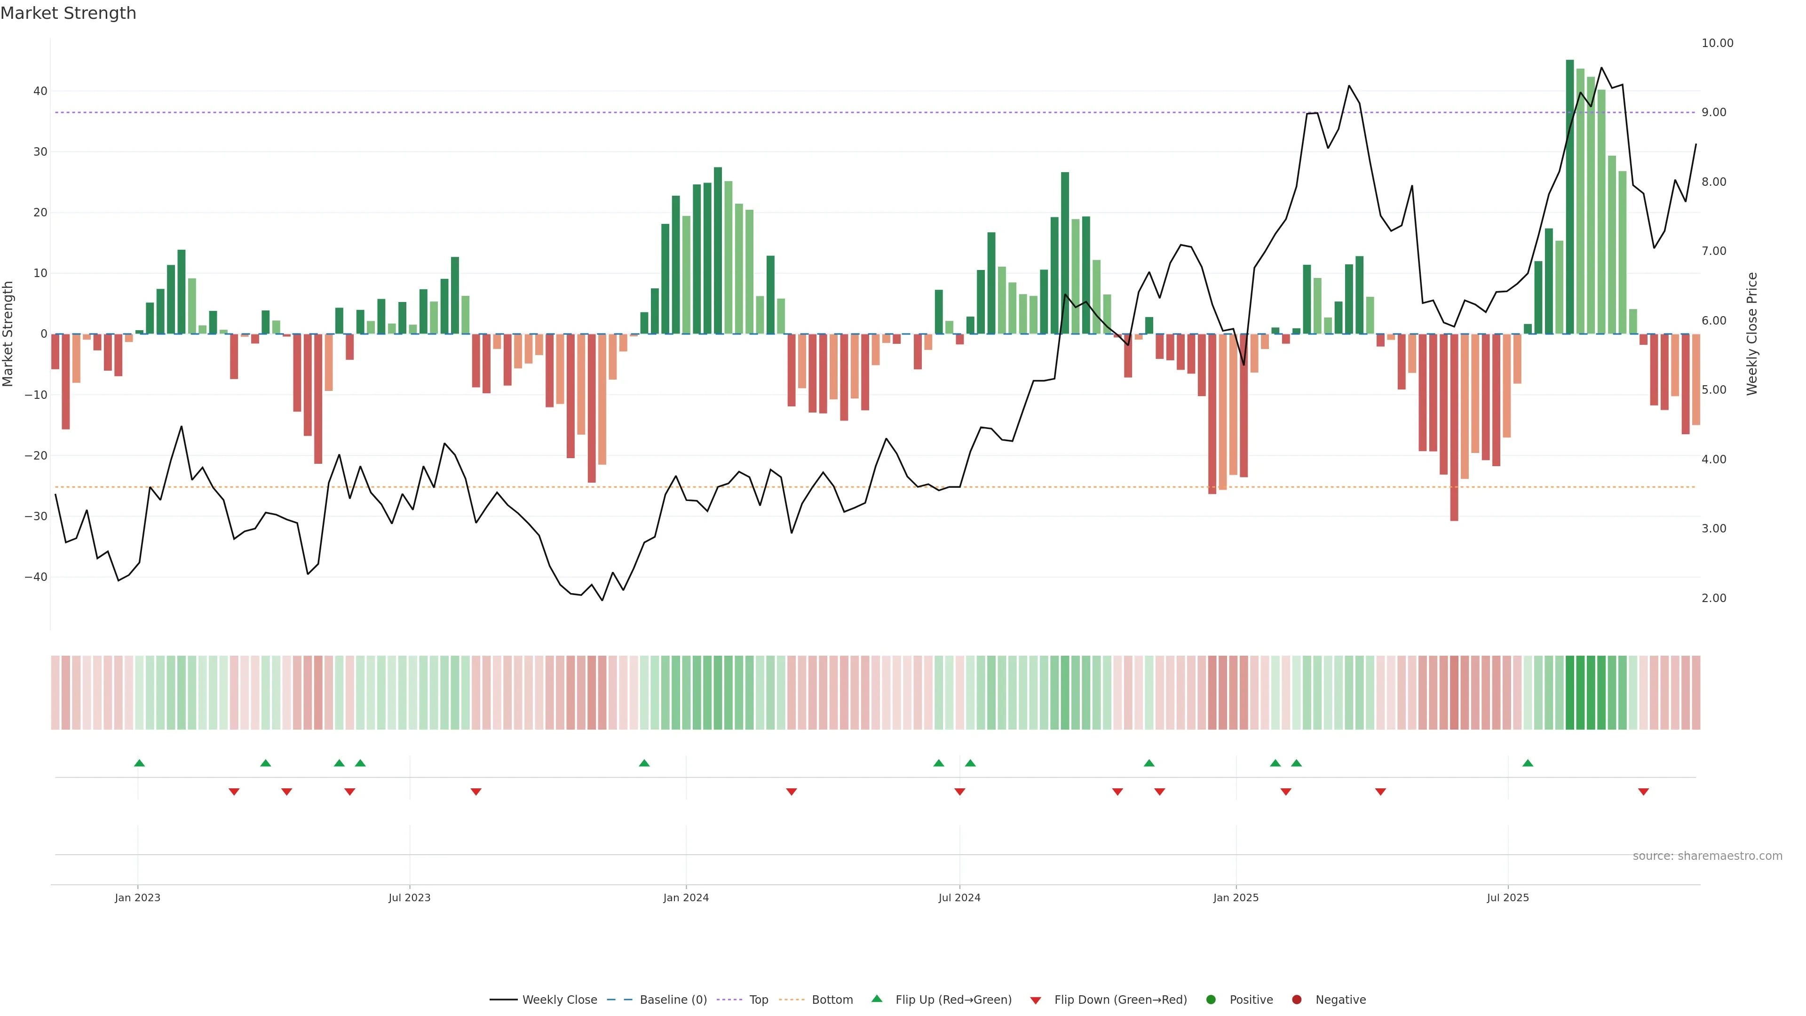Click the Flip Up green triangle legend icon
This screenshot has height=1016, width=1806.
click(x=876, y=999)
